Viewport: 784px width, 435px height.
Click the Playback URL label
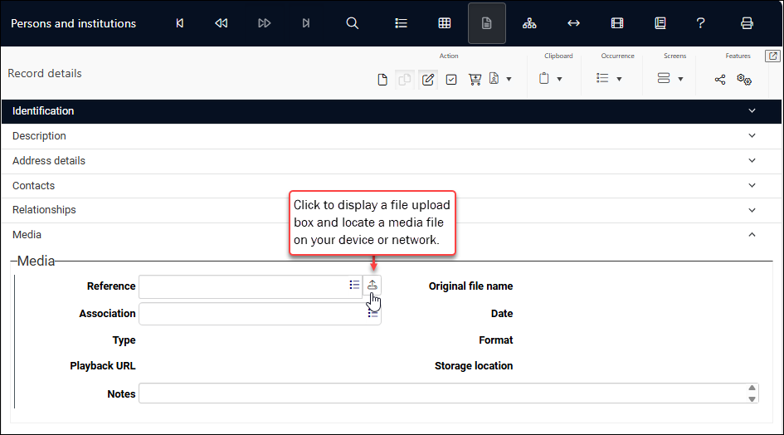point(103,366)
